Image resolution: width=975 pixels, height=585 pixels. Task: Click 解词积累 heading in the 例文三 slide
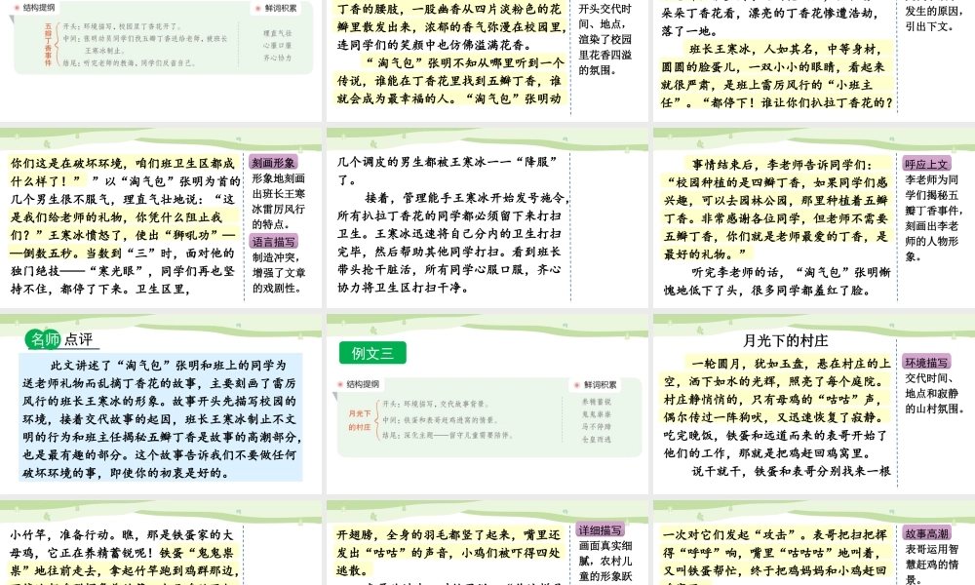tap(600, 385)
